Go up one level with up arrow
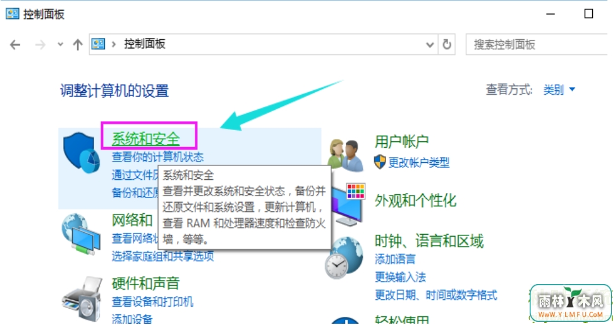This screenshot has width=615, height=325. (78, 45)
